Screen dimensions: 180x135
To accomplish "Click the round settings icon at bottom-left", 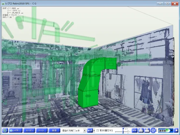I will click(4, 130).
